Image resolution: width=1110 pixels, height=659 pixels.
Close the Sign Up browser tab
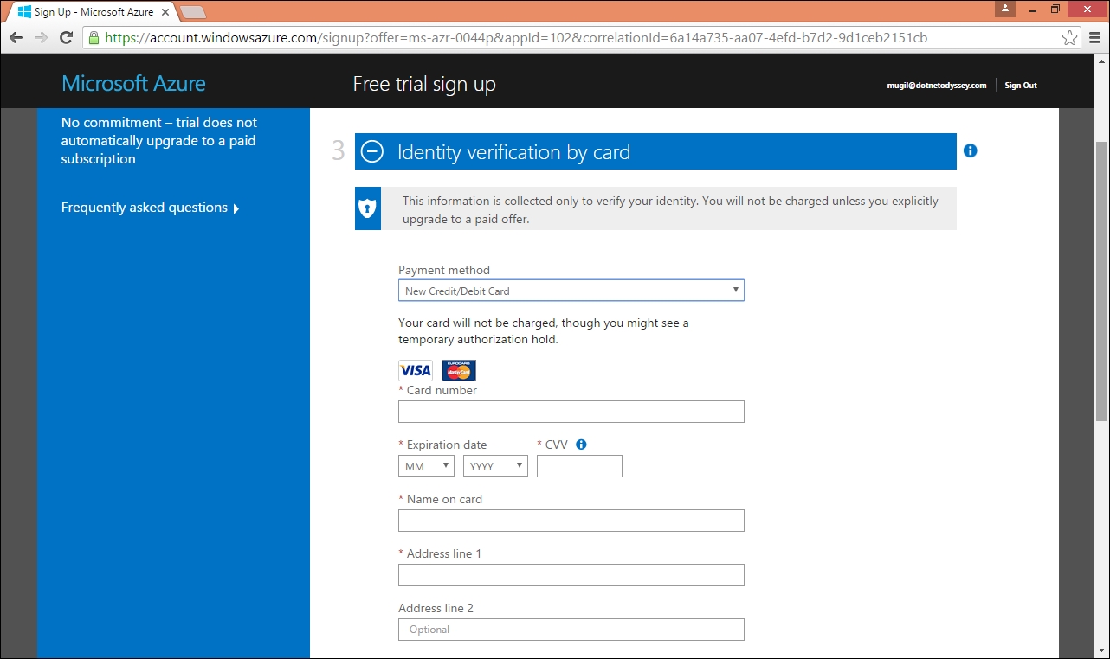pos(165,12)
